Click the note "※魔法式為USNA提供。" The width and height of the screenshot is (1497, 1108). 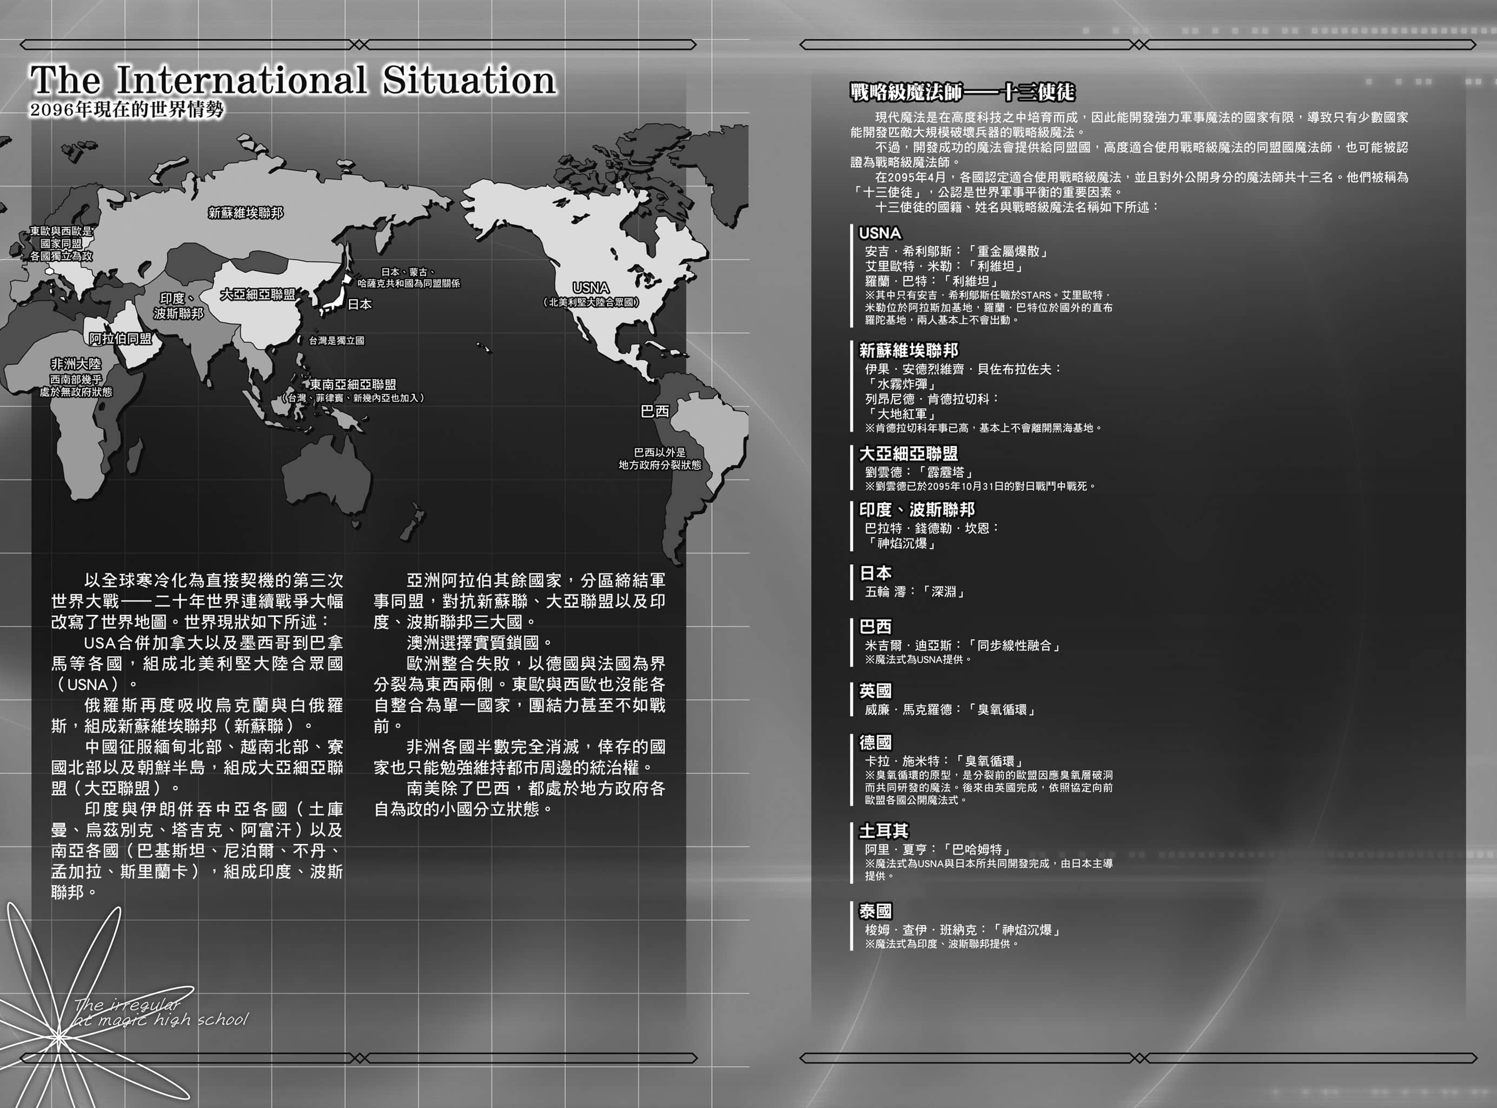tap(918, 659)
